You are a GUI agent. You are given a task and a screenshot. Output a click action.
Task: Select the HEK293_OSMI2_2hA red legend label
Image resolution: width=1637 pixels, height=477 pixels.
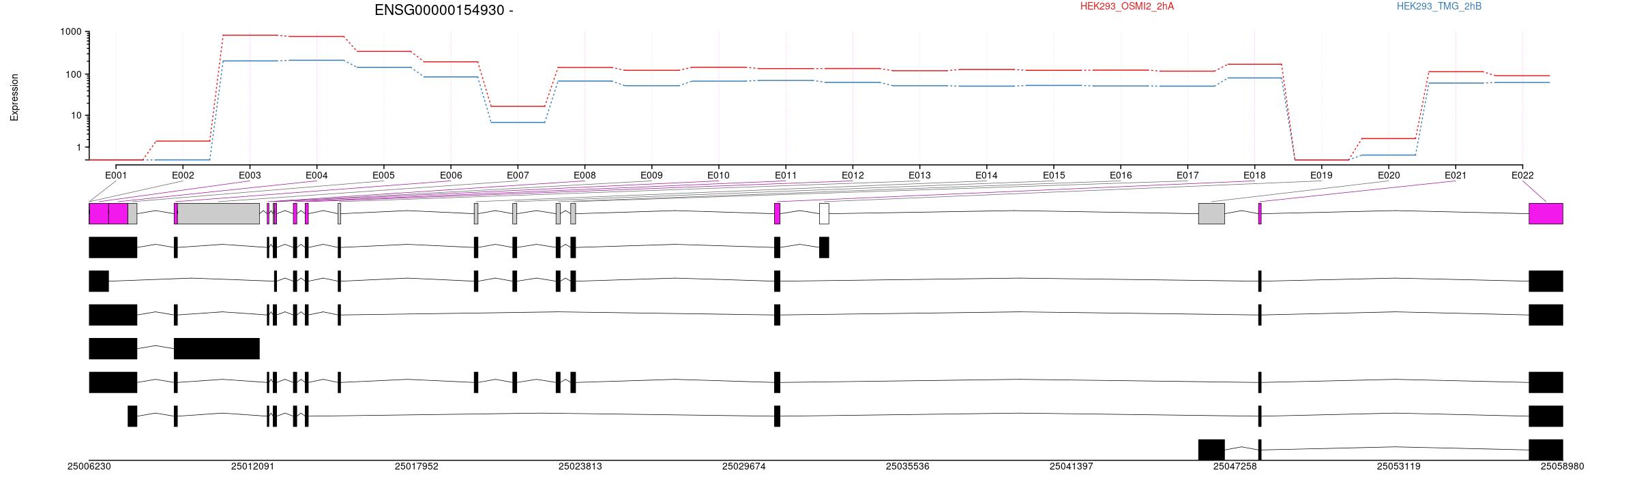(1127, 6)
